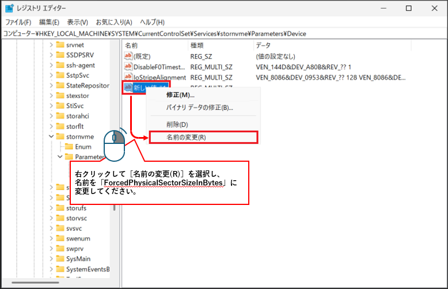Expand the storufs key

(x=51, y=208)
